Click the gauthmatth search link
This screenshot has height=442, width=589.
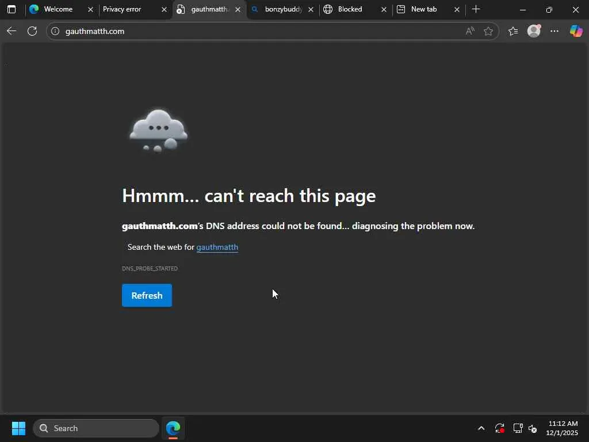[217, 247]
